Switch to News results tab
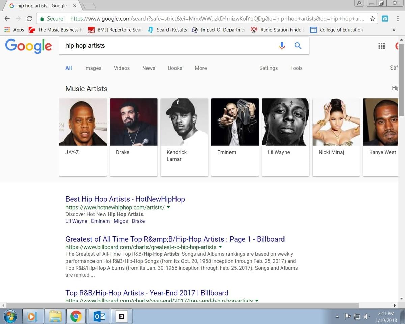 (x=149, y=68)
